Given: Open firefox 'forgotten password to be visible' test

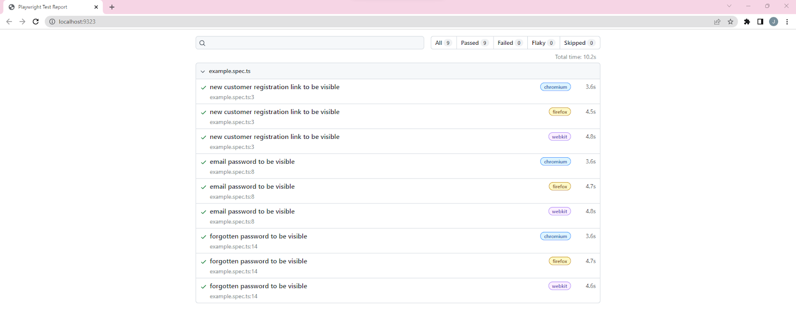Looking at the screenshot, I should pos(259,261).
